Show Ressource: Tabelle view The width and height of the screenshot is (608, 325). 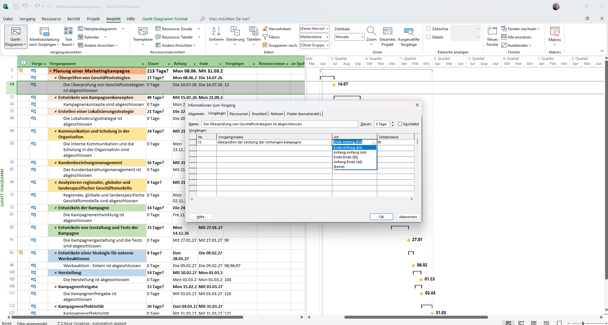click(x=174, y=37)
